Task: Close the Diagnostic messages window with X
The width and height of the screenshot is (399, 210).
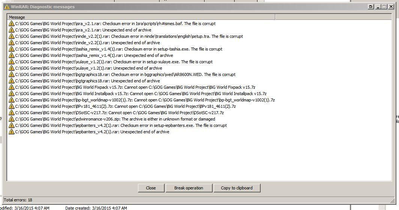Action: 391,7
